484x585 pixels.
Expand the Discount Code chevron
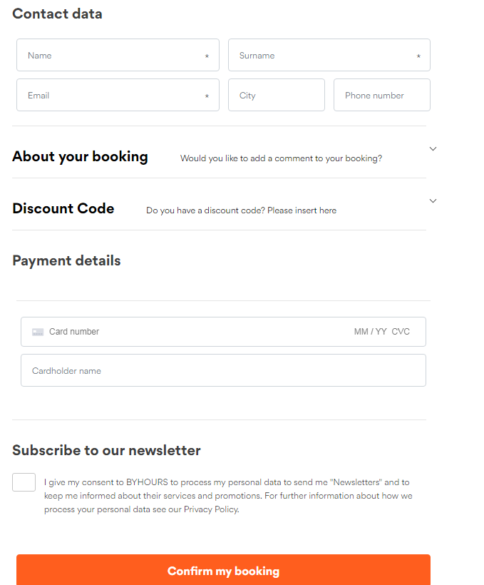point(433,201)
